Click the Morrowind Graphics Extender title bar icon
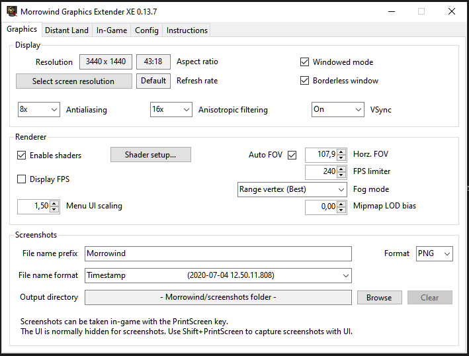This screenshot has width=469, height=356. (12, 11)
